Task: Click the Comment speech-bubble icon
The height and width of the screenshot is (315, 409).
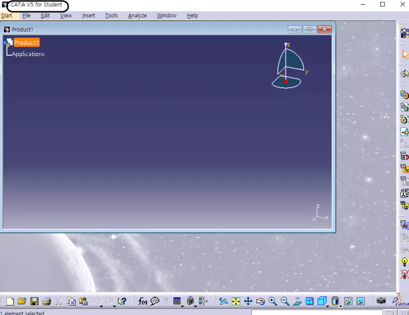Action: coord(155,301)
